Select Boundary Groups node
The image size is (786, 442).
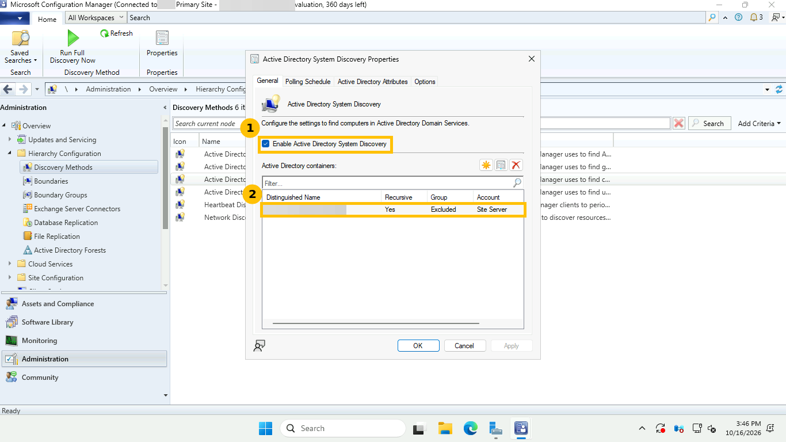pyautogui.click(x=60, y=195)
